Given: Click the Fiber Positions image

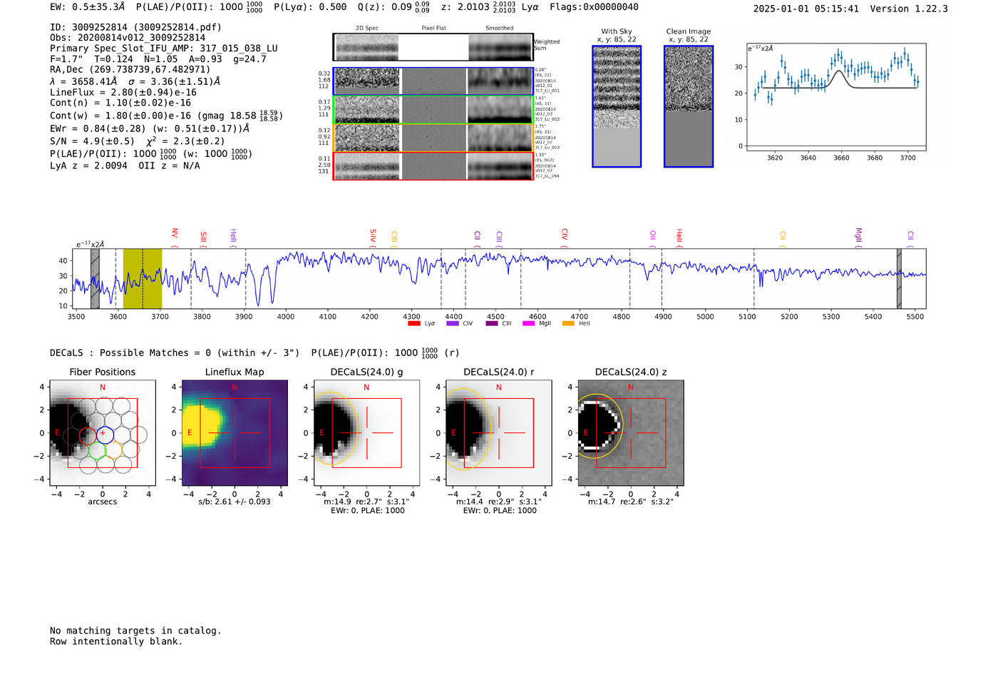Looking at the screenshot, I should tap(103, 433).
